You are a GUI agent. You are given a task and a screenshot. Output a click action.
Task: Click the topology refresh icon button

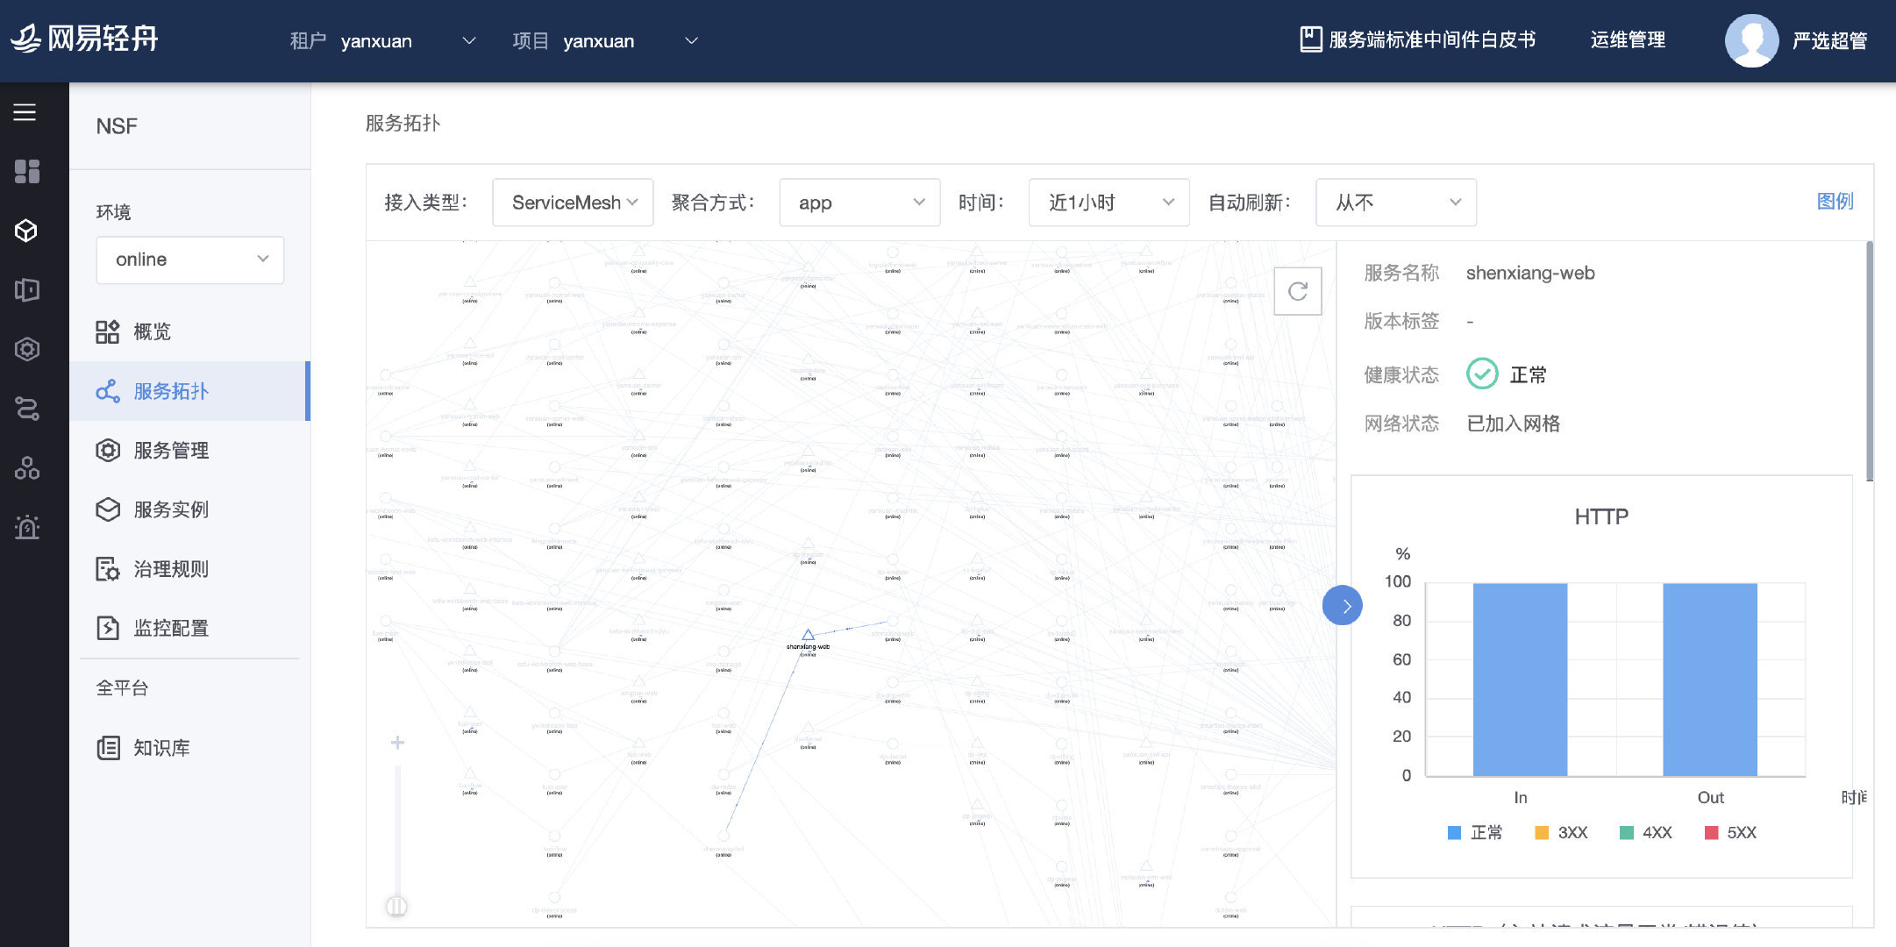click(1297, 291)
